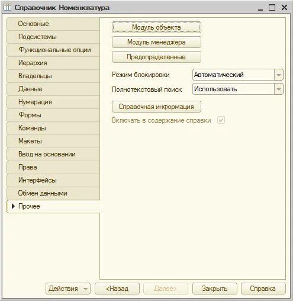Select the Формы tab
This screenshot has height=301, width=293.
point(53,115)
